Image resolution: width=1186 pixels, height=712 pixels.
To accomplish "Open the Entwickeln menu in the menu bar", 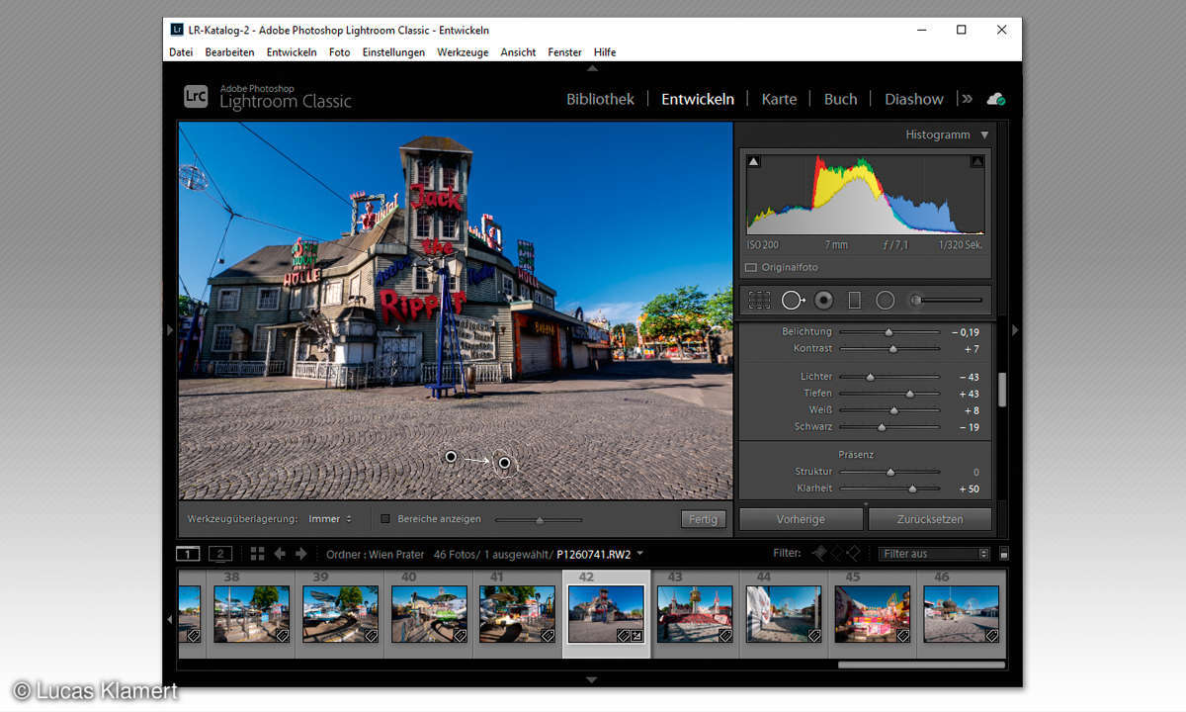I will tap(292, 52).
